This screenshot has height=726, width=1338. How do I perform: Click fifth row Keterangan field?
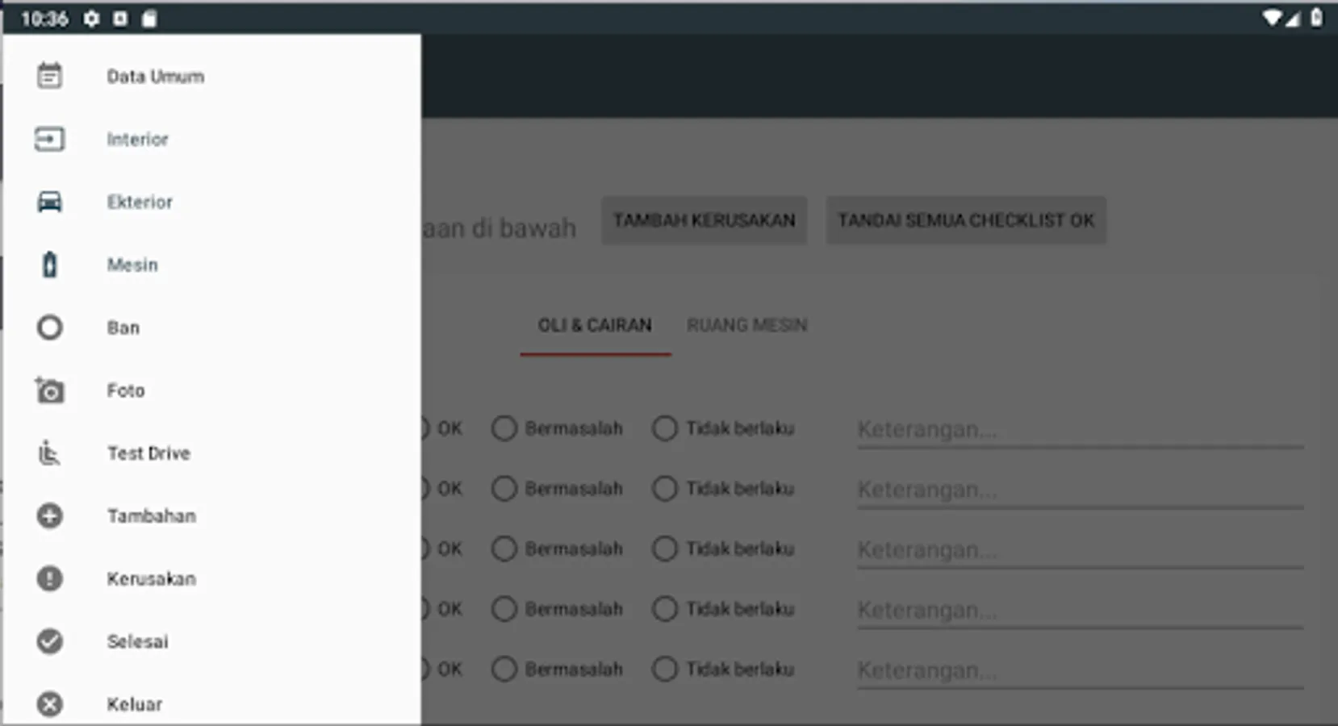pos(1080,670)
